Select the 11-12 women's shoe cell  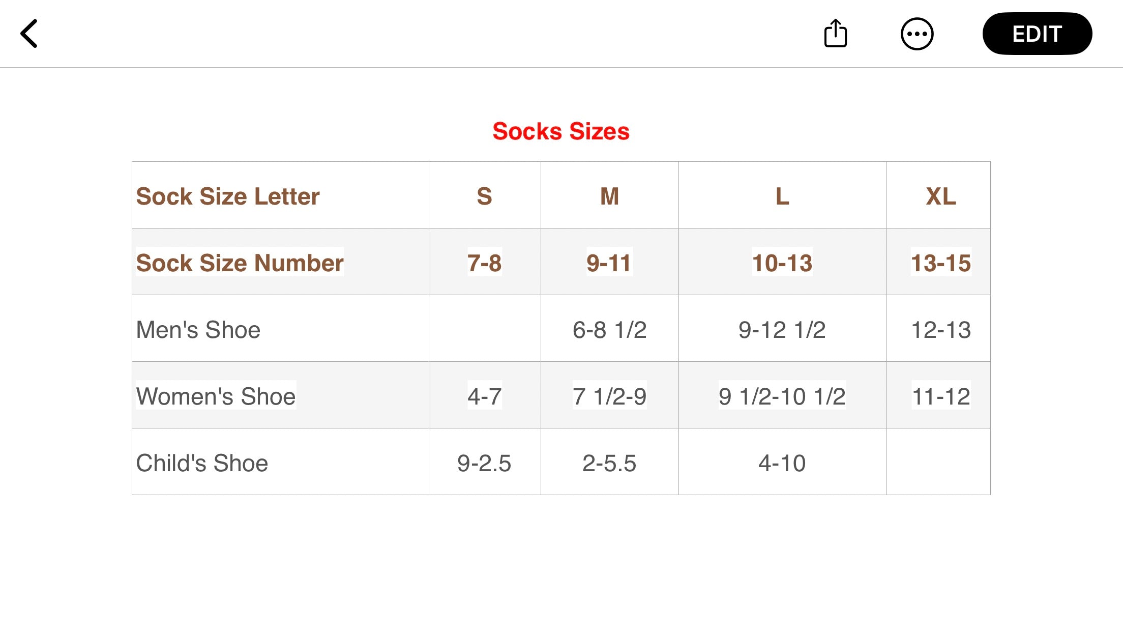(x=939, y=396)
